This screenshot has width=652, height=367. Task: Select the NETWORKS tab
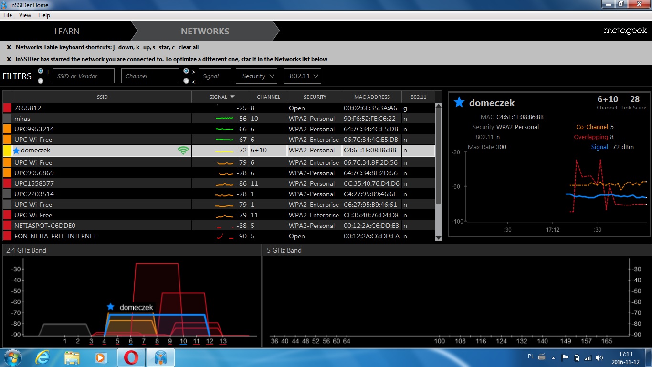point(205,31)
